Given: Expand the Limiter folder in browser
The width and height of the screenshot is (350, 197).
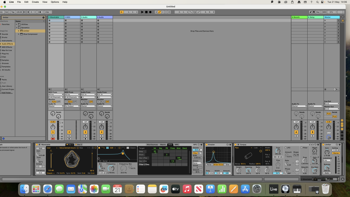Looking at the screenshot, I should click(x=18, y=31).
